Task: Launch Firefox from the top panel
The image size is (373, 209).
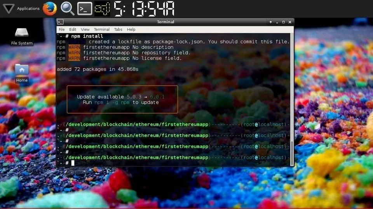Action: coord(50,9)
